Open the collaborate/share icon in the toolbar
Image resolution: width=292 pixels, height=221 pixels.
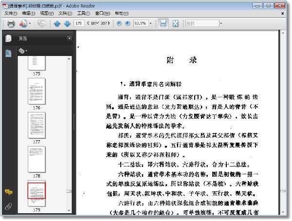(23, 23)
